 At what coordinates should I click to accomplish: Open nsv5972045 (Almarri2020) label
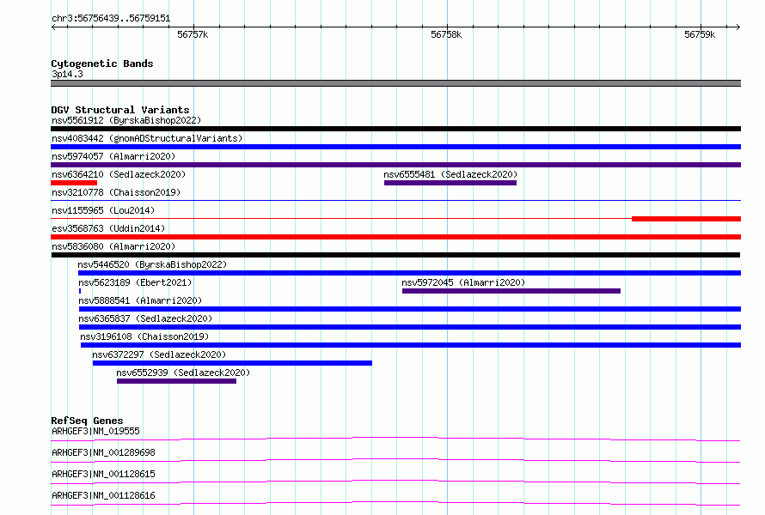[x=463, y=282]
